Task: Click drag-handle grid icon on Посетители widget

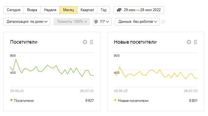Action: [x=91, y=42]
